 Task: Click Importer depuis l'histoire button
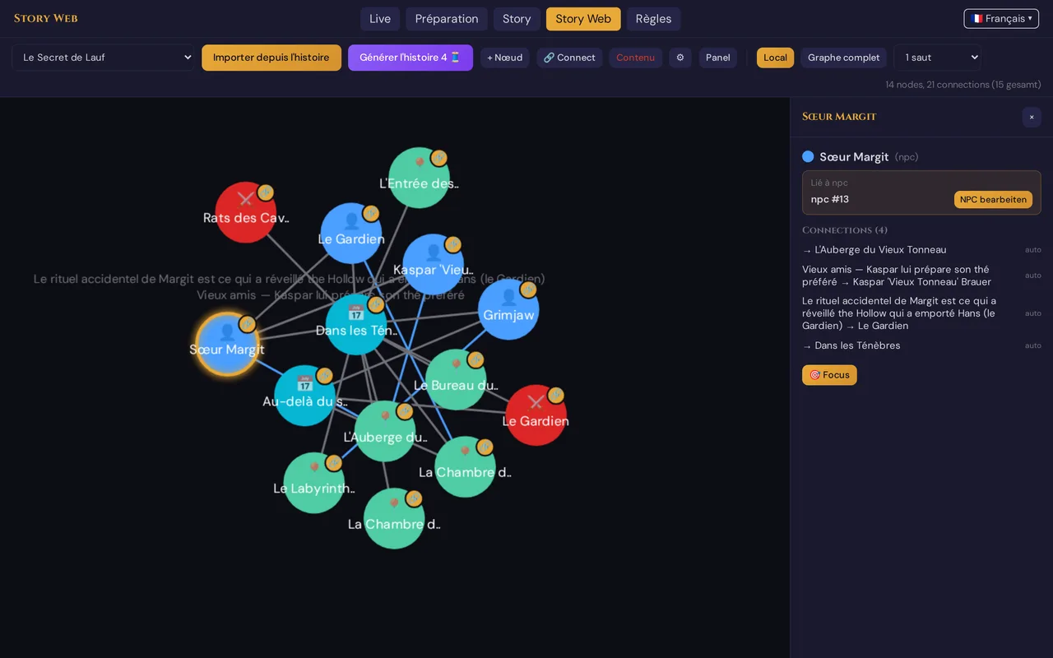pyautogui.click(x=271, y=58)
